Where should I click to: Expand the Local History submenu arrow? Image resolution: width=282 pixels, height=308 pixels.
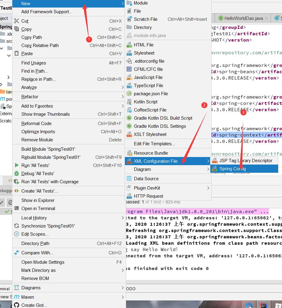[x=122, y=218]
